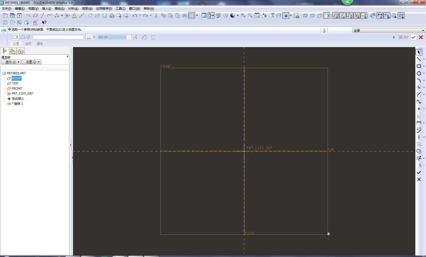Select the spline curve tool
426x257 pixels.
click(x=419, y=102)
